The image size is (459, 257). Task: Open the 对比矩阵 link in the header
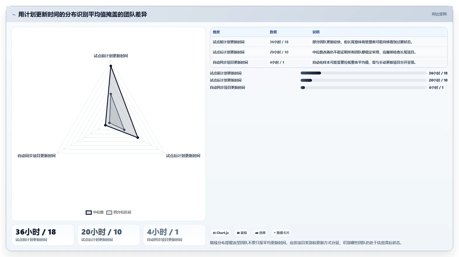pos(439,14)
